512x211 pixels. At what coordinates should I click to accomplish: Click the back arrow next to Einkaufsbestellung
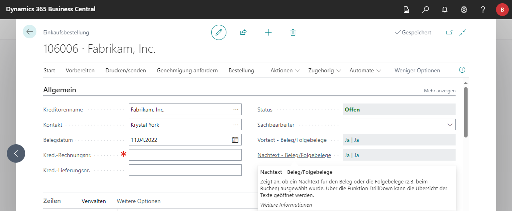pyautogui.click(x=30, y=32)
